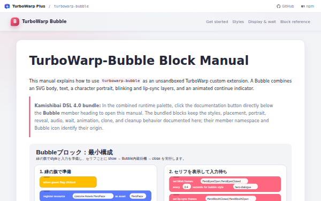This screenshot has height=201, width=321.
Task: Click the inline turbowarp-bubble code text
Action: tap(121, 81)
